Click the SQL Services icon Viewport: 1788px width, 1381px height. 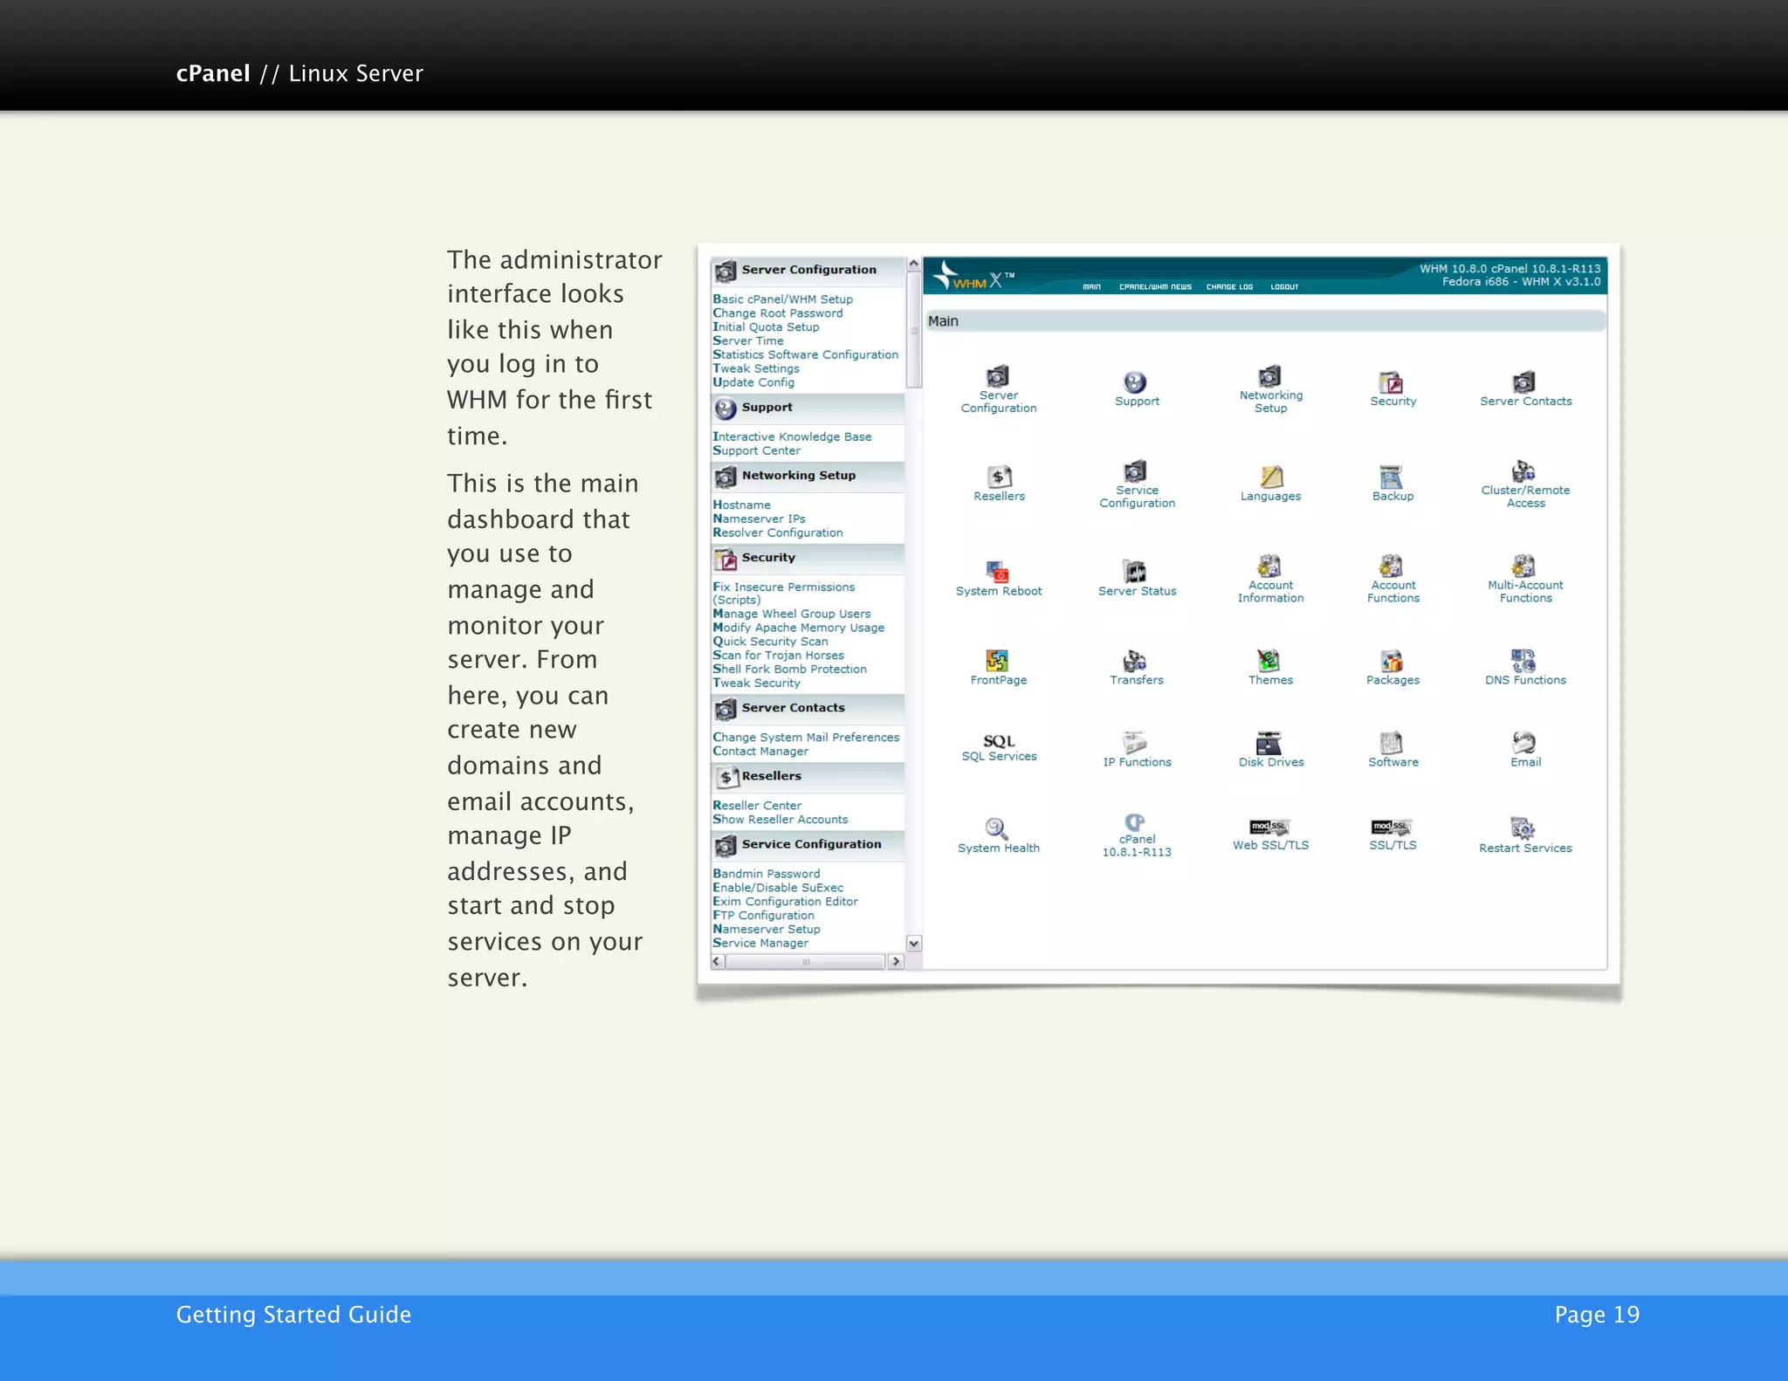click(999, 741)
